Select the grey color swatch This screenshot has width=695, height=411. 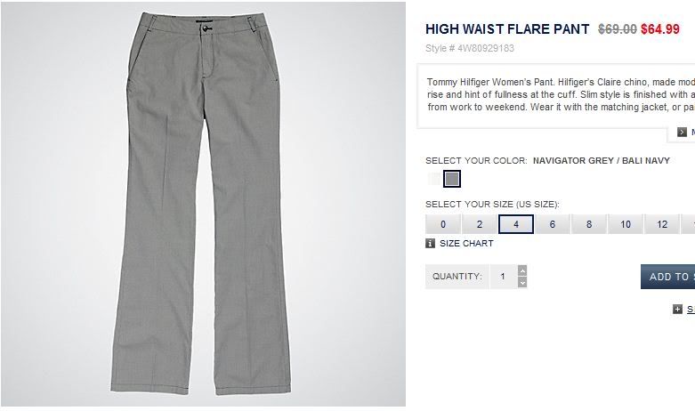[x=452, y=179]
